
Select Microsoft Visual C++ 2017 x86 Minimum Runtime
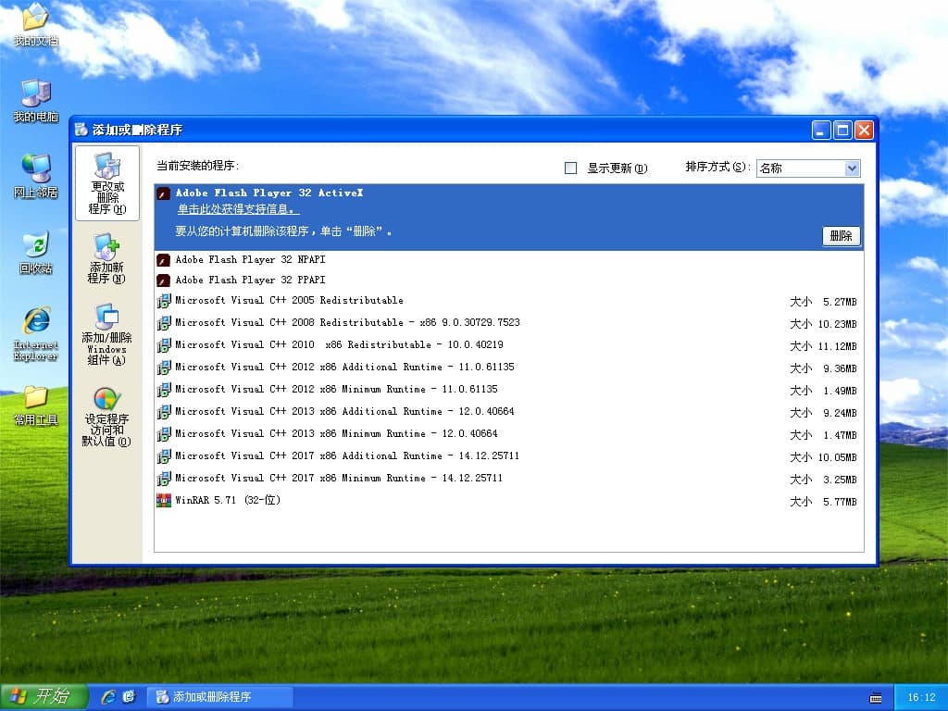click(339, 479)
